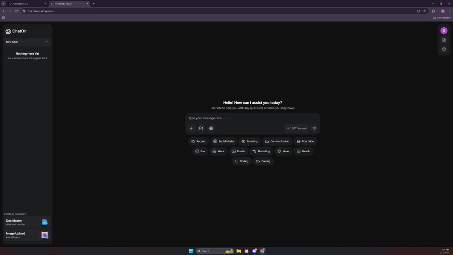Open the saved prompts library icon

201,128
